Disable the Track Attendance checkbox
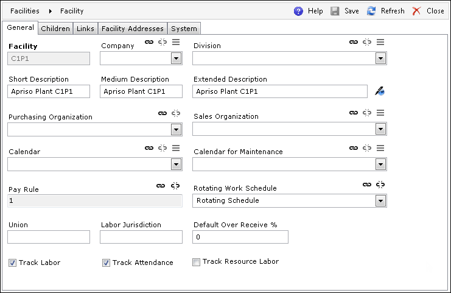Image resolution: width=451 pixels, height=293 pixels. point(106,263)
